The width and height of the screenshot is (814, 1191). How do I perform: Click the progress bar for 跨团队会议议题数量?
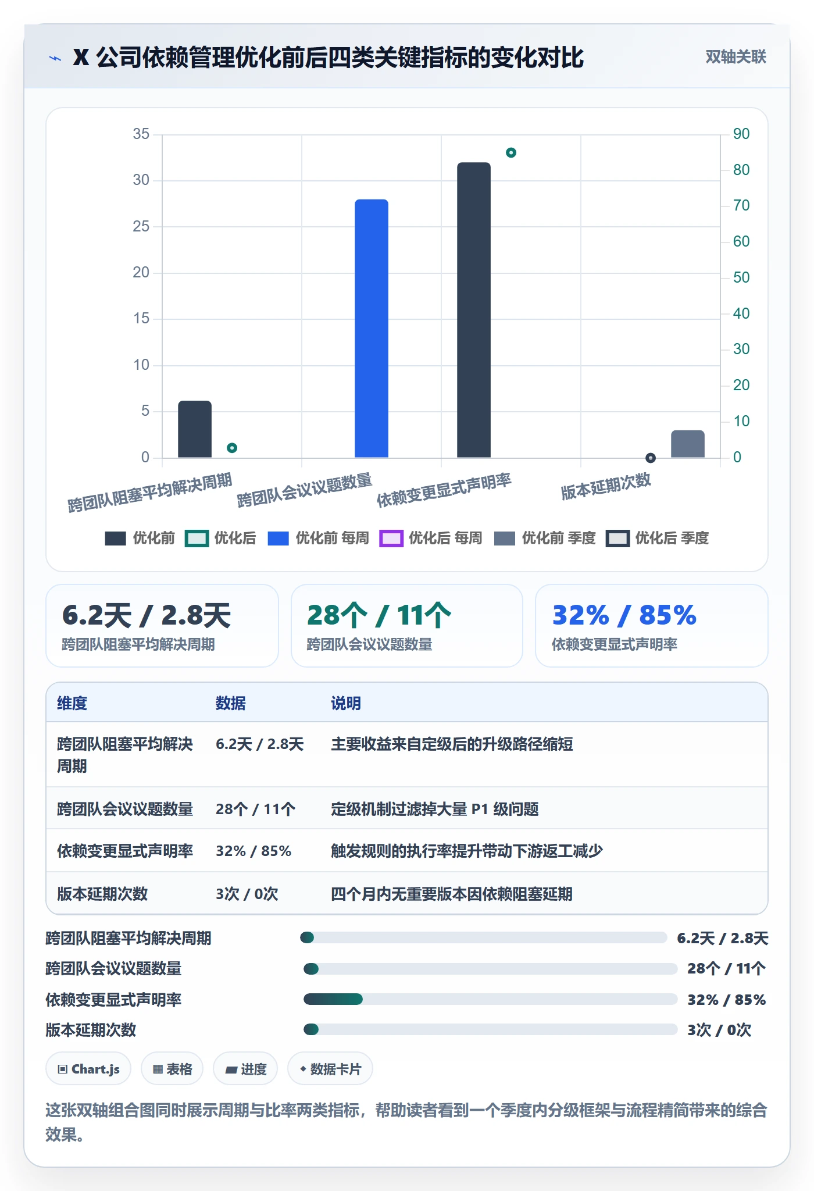pos(490,969)
